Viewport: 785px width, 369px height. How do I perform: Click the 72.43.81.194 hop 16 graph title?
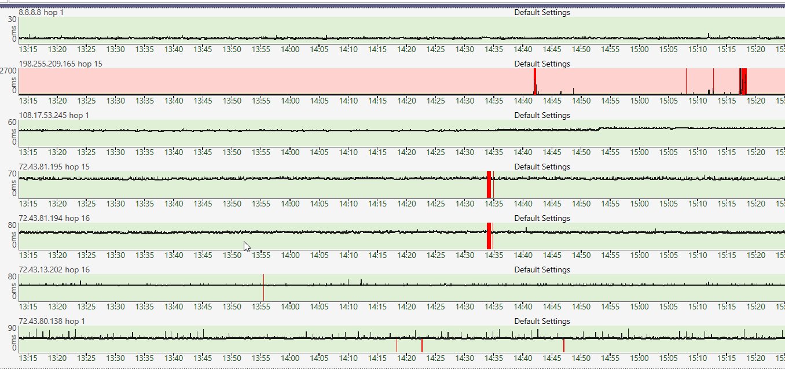[x=54, y=218]
